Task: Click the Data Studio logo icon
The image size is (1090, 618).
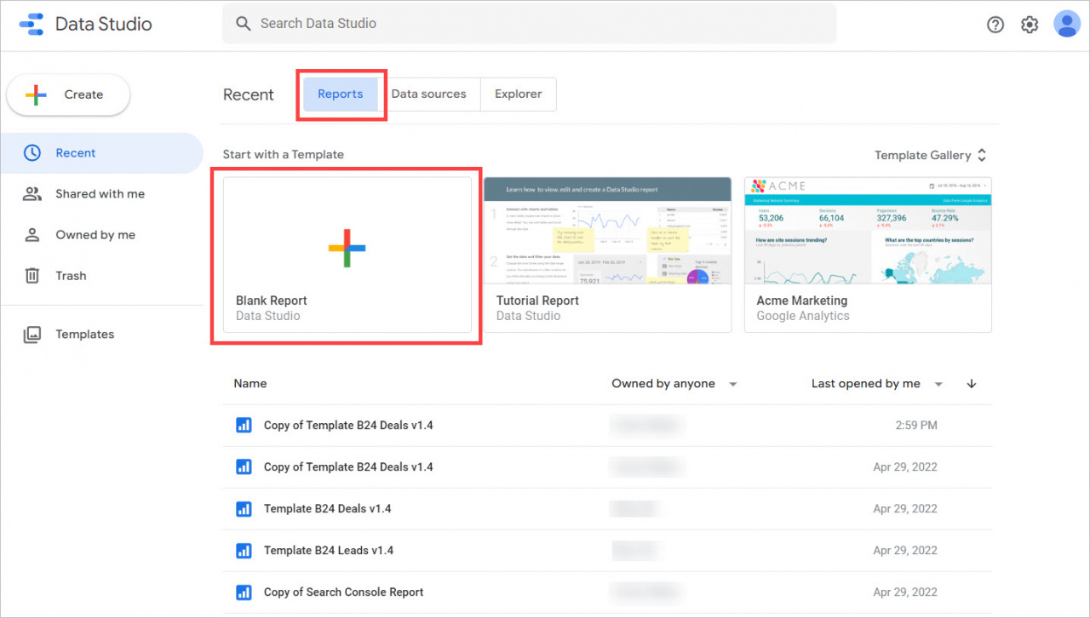Action: 32,24
